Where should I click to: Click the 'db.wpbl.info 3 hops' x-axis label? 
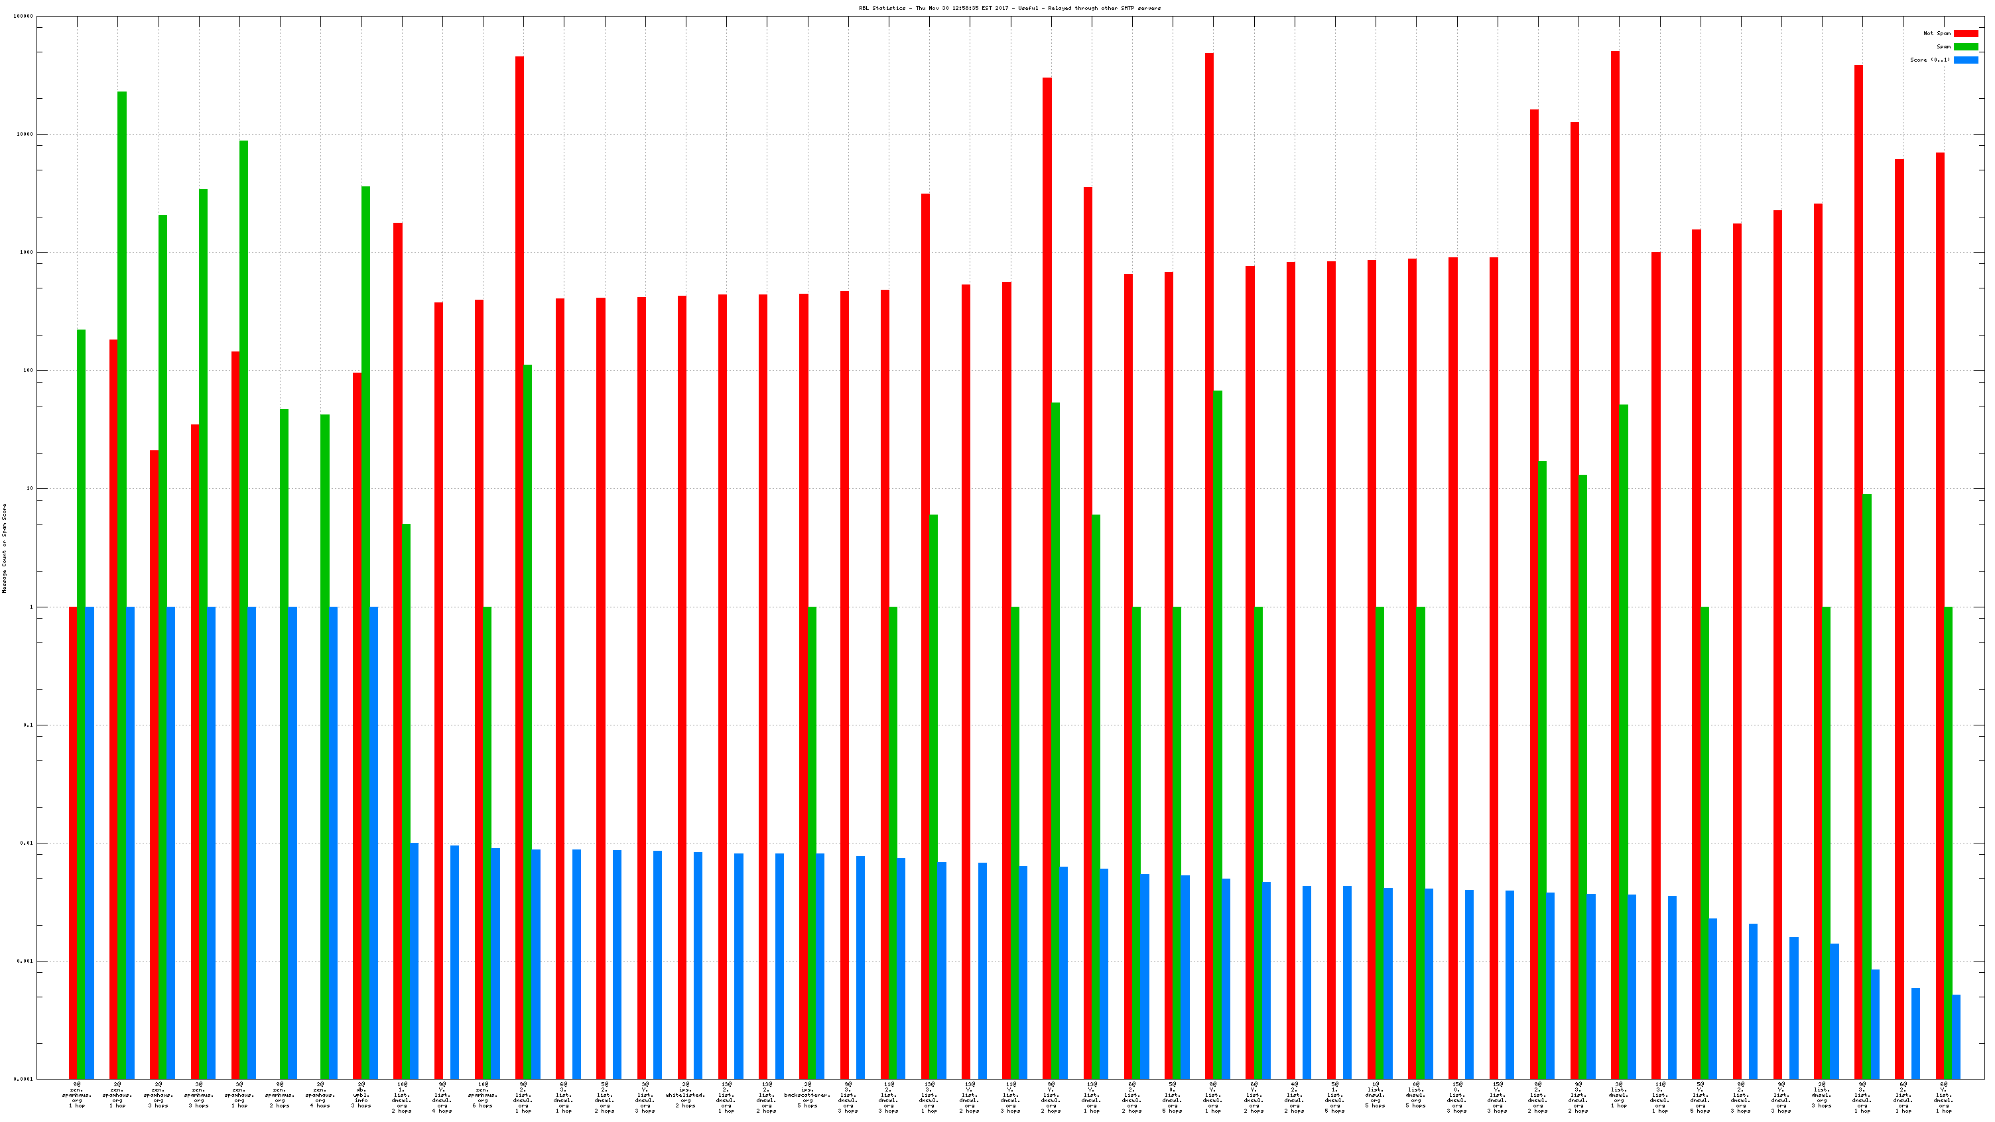coord(361,1095)
